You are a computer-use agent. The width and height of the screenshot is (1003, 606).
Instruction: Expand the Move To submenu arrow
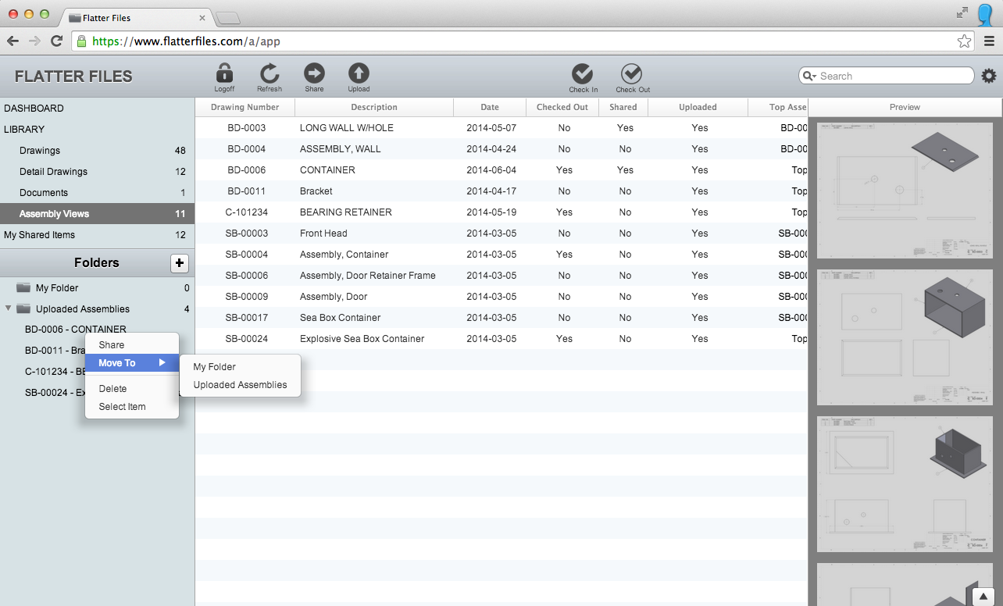tap(162, 362)
